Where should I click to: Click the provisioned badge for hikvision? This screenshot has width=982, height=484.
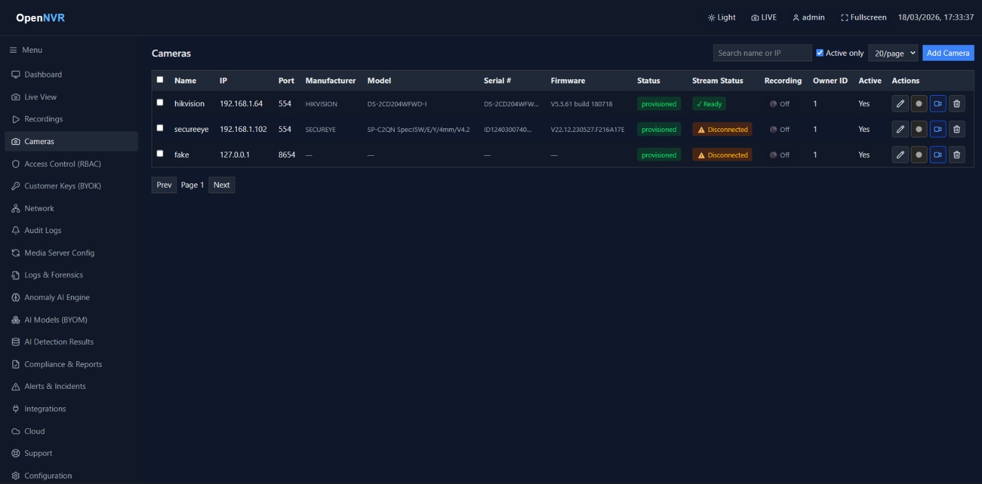click(x=659, y=104)
